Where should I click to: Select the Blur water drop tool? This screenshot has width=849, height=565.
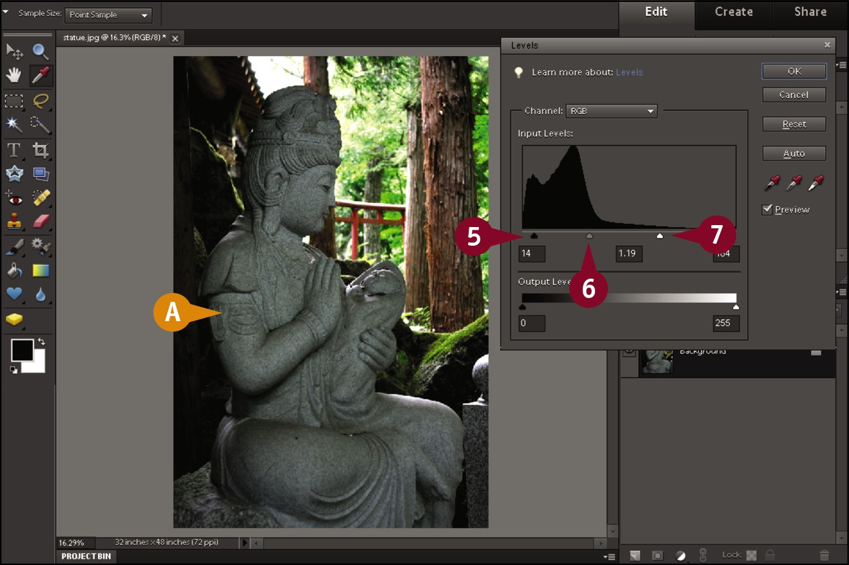[41, 294]
